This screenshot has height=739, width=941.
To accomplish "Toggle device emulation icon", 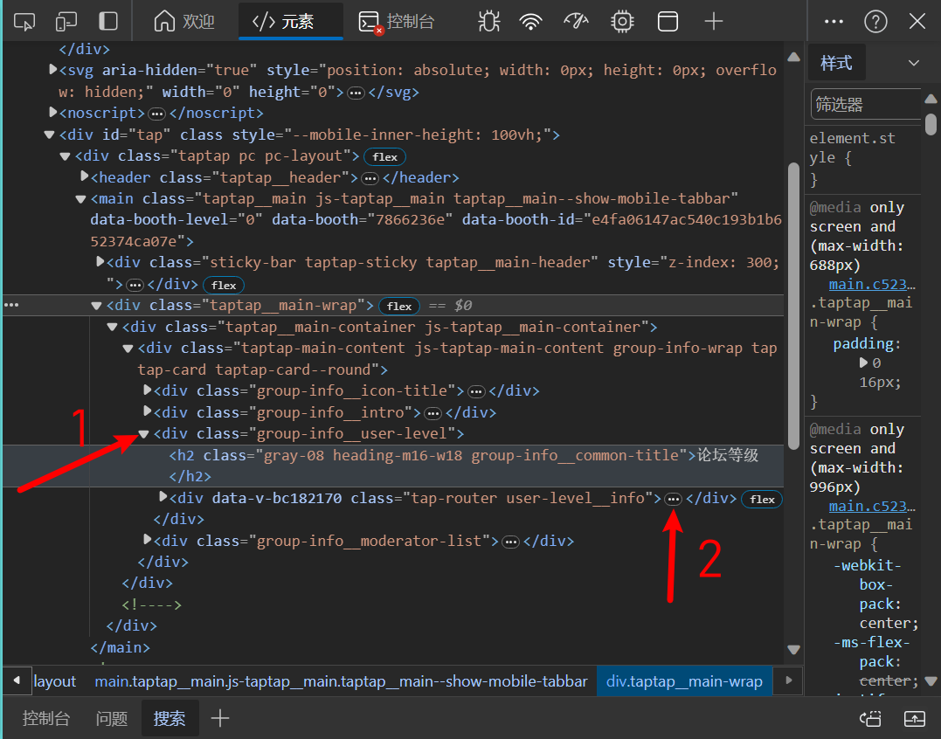I will (x=66, y=22).
